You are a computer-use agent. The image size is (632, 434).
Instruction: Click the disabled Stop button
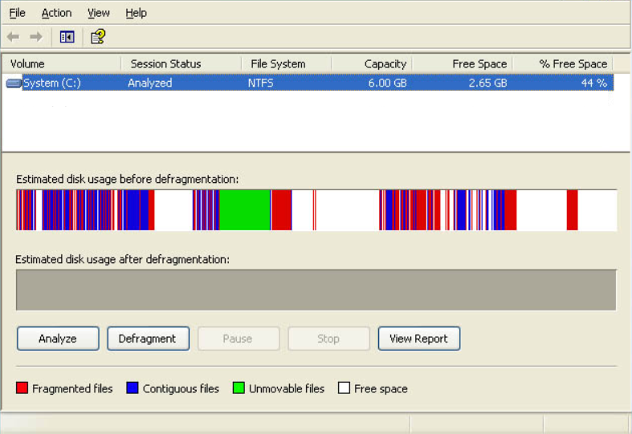tap(328, 339)
